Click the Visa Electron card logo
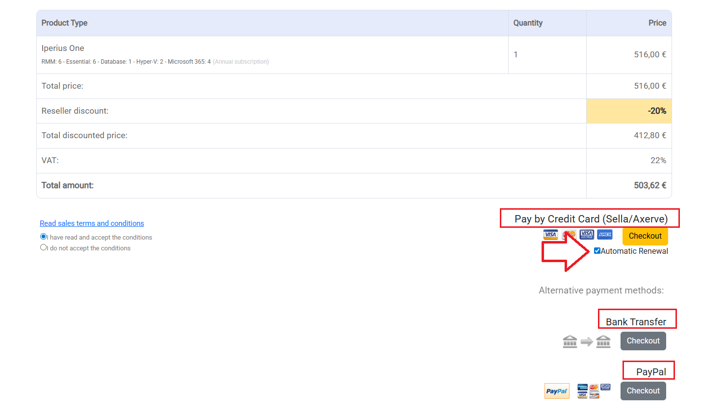726x414 pixels. coord(587,235)
